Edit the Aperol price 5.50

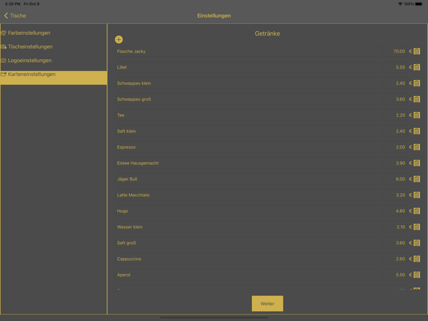[x=395, y=275]
